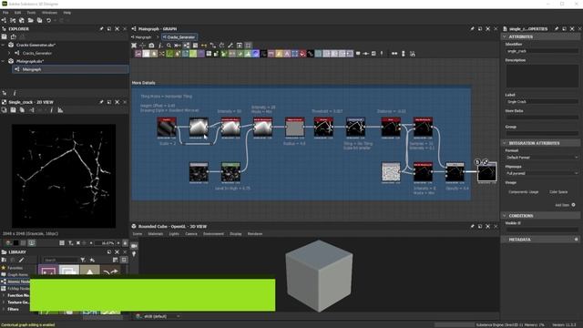Click the camera snapshot icon in graph toolbar
The width and height of the screenshot is (583, 328).
151,46
